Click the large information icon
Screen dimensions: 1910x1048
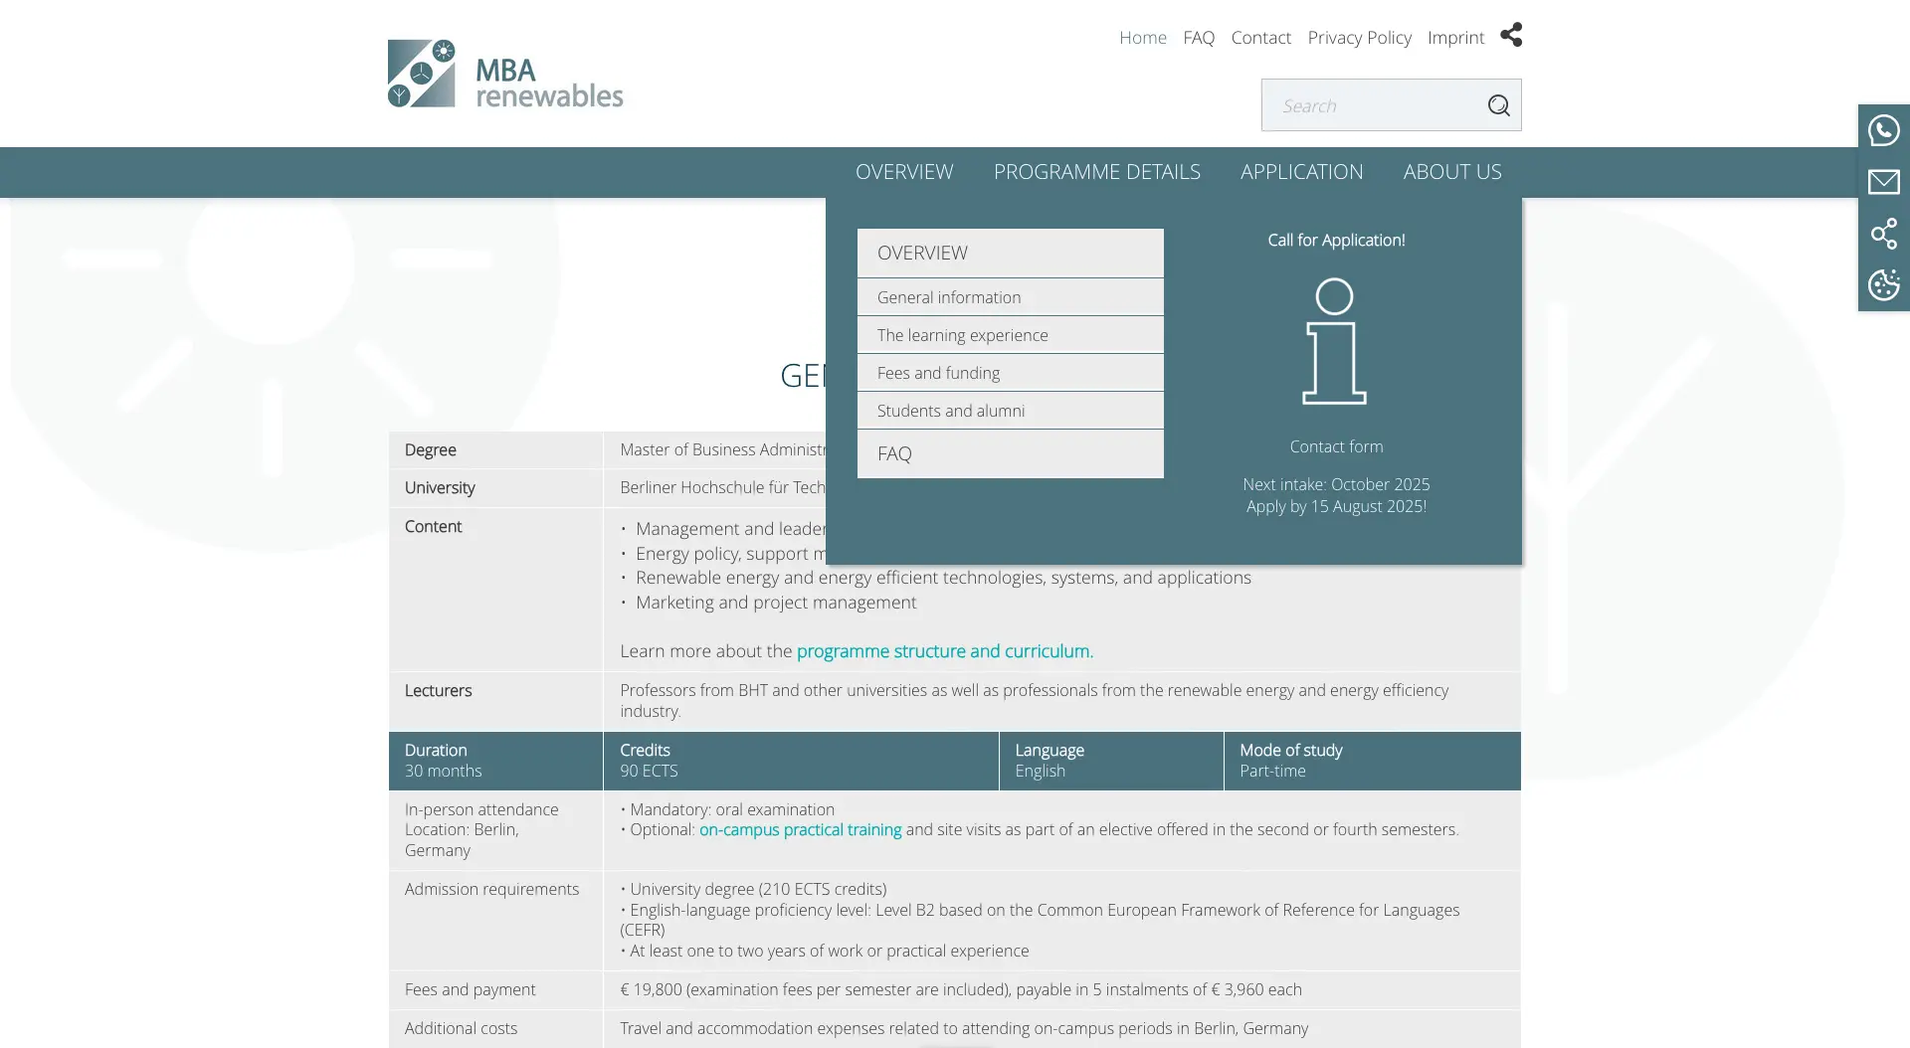click(1334, 341)
